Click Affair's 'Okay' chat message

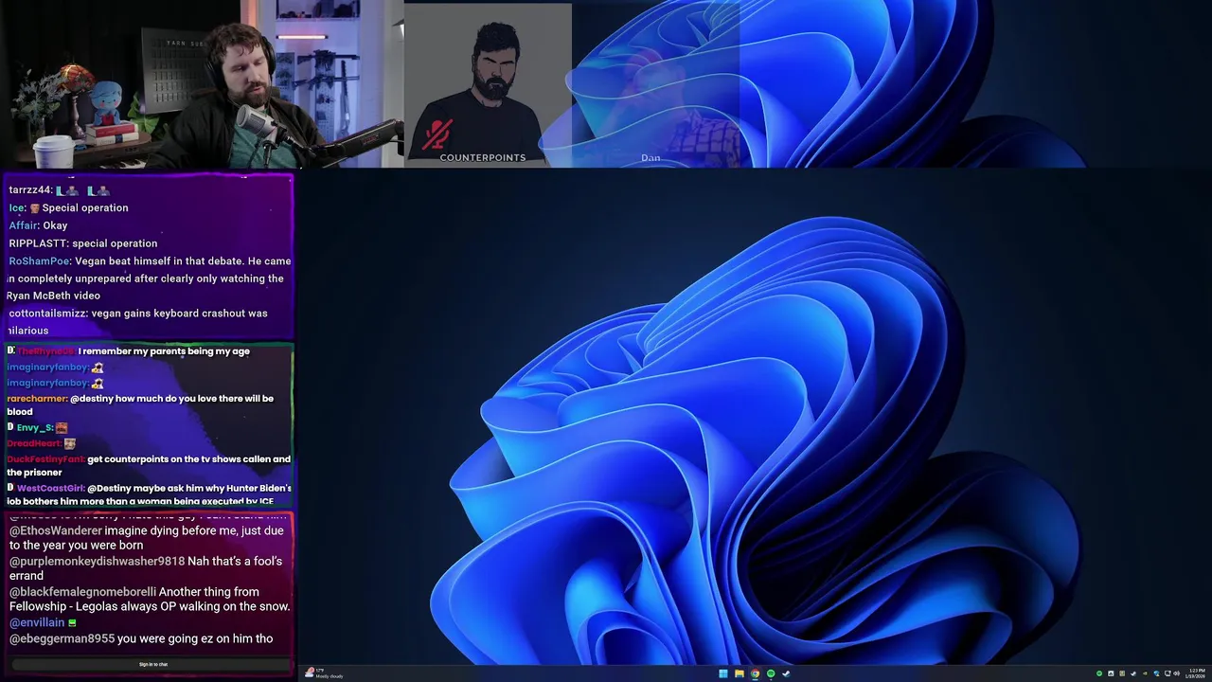tap(55, 226)
